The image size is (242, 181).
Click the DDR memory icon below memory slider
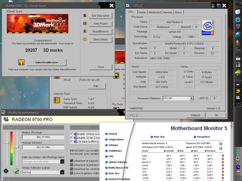click(x=16, y=171)
